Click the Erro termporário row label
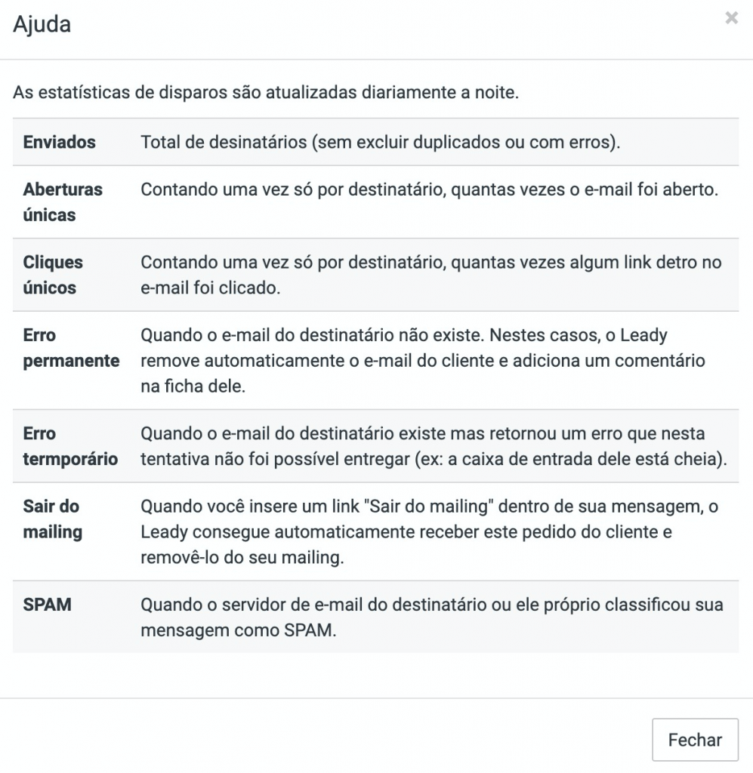This screenshot has width=753, height=773. click(x=70, y=446)
